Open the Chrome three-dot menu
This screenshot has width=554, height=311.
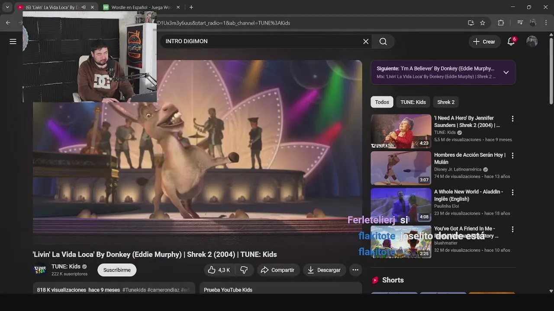(545, 23)
